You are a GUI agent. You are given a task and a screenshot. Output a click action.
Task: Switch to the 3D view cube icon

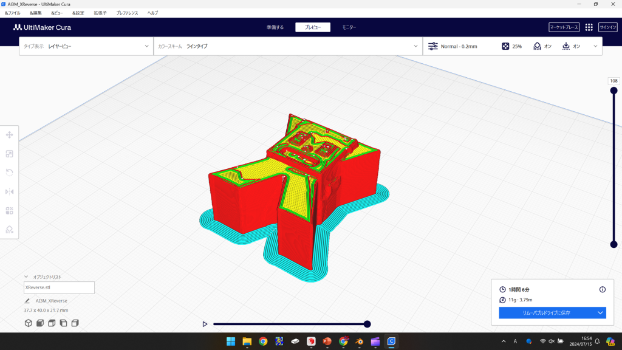tap(28, 323)
